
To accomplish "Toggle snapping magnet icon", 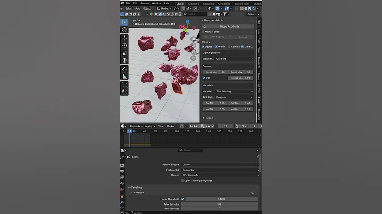I will pos(183,8).
